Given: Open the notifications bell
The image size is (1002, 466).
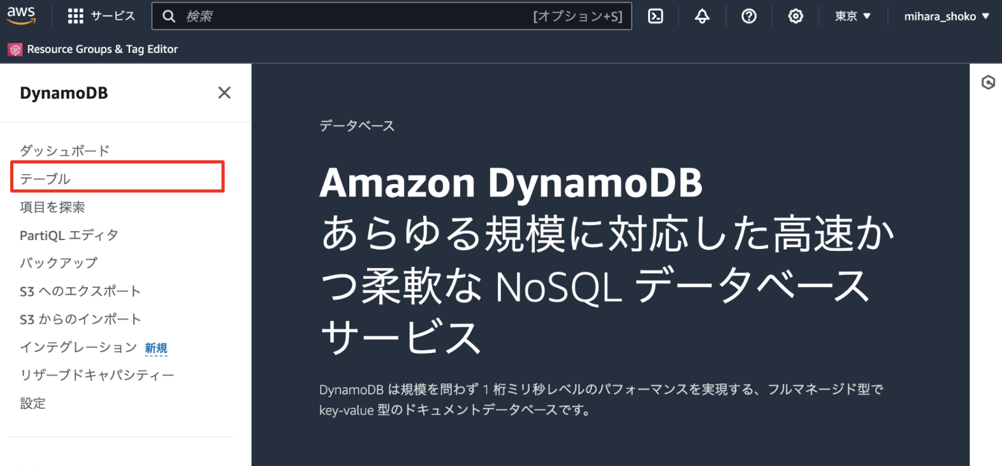Looking at the screenshot, I should [x=702, y=16].
